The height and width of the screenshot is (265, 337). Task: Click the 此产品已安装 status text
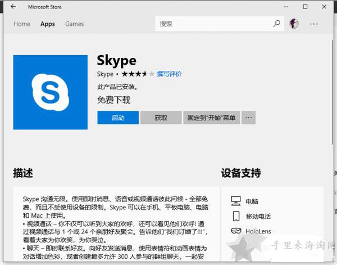(117, 87)
